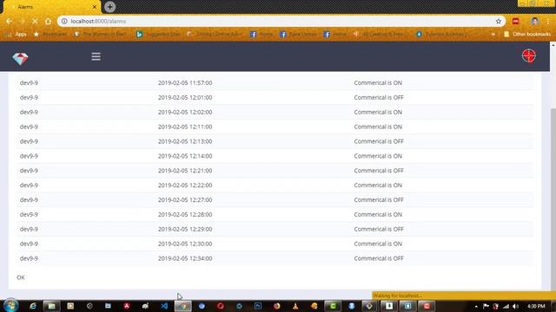Select timestamp 2019-02-05 12:30:00
Screen dimensions: 556x312
[x=185, y=244]
